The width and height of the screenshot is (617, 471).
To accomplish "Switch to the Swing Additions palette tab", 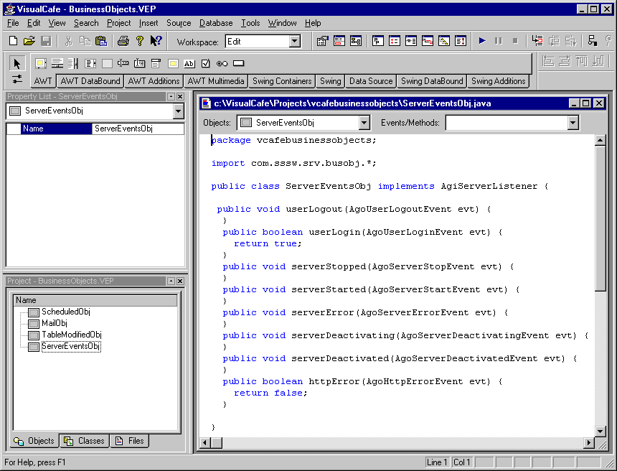I will [x=499, y=81].
